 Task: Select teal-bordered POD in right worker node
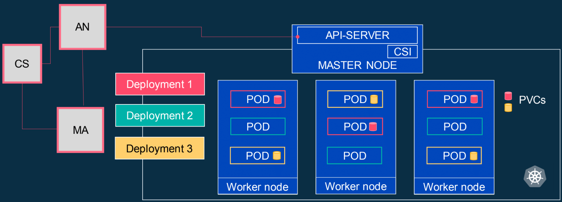pos(455,127)
